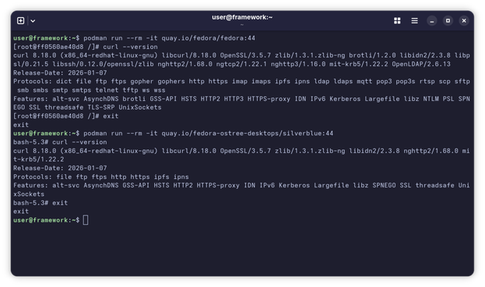The width and height of the screenshot is (485, 287).
Task: Click the second Release-Date line
Action: [60, 168]
